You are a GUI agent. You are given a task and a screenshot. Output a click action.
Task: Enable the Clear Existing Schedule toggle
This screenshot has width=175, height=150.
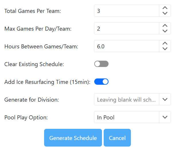point(101,64)
